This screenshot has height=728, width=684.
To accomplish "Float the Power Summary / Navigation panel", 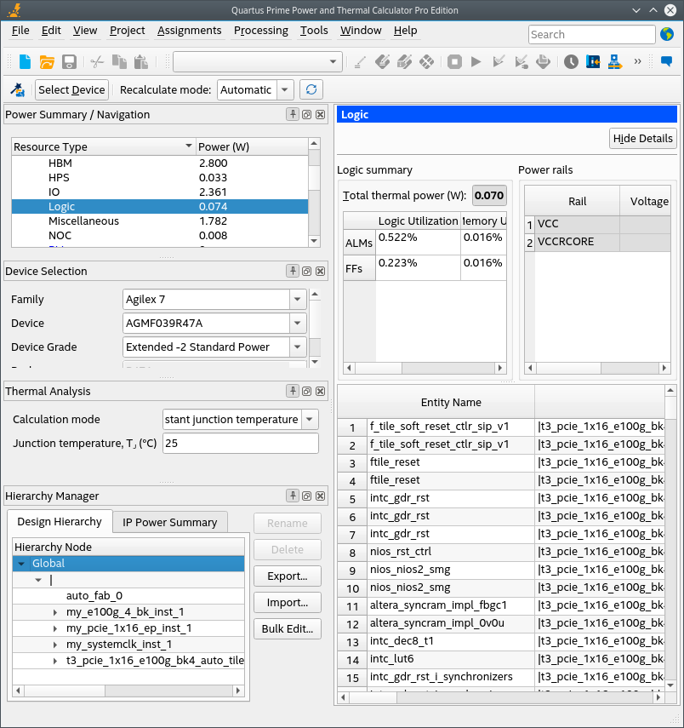I will (x=306, y=115).
